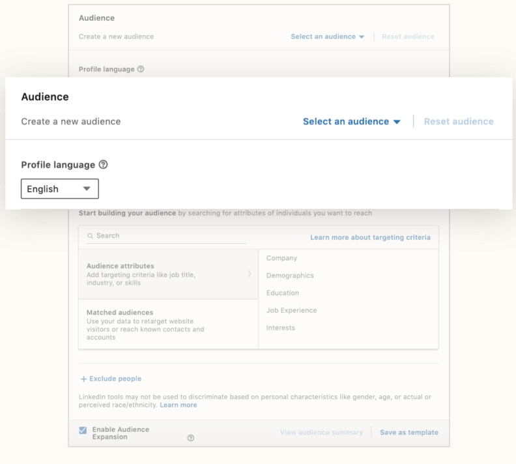Viewport: 516px width, 464px height.
Task: Open the English profile language dropdown
Action: tap(60, 189)
